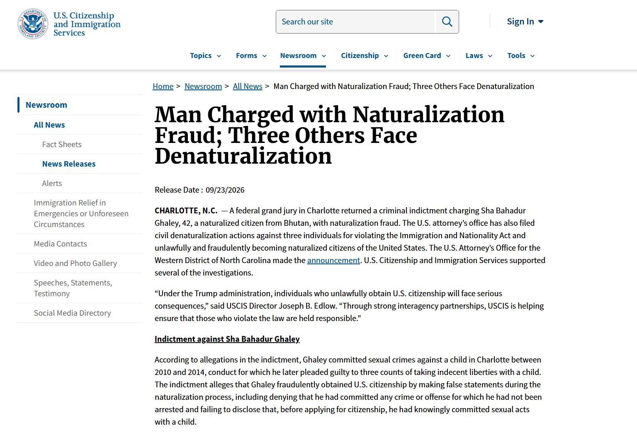This screenshot has height=435, width=637.
Task: Open the Sign In dropdown
Action: 525,22
